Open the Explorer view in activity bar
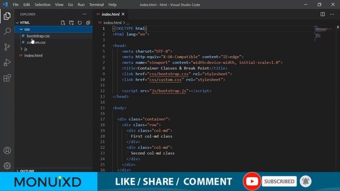340x191 pixels. click(x=7, y=16)
